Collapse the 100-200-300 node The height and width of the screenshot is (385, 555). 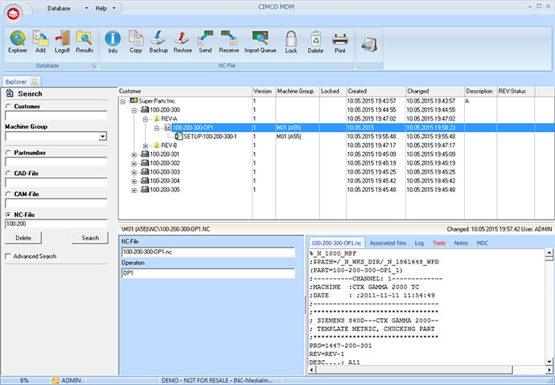point(134,110)
